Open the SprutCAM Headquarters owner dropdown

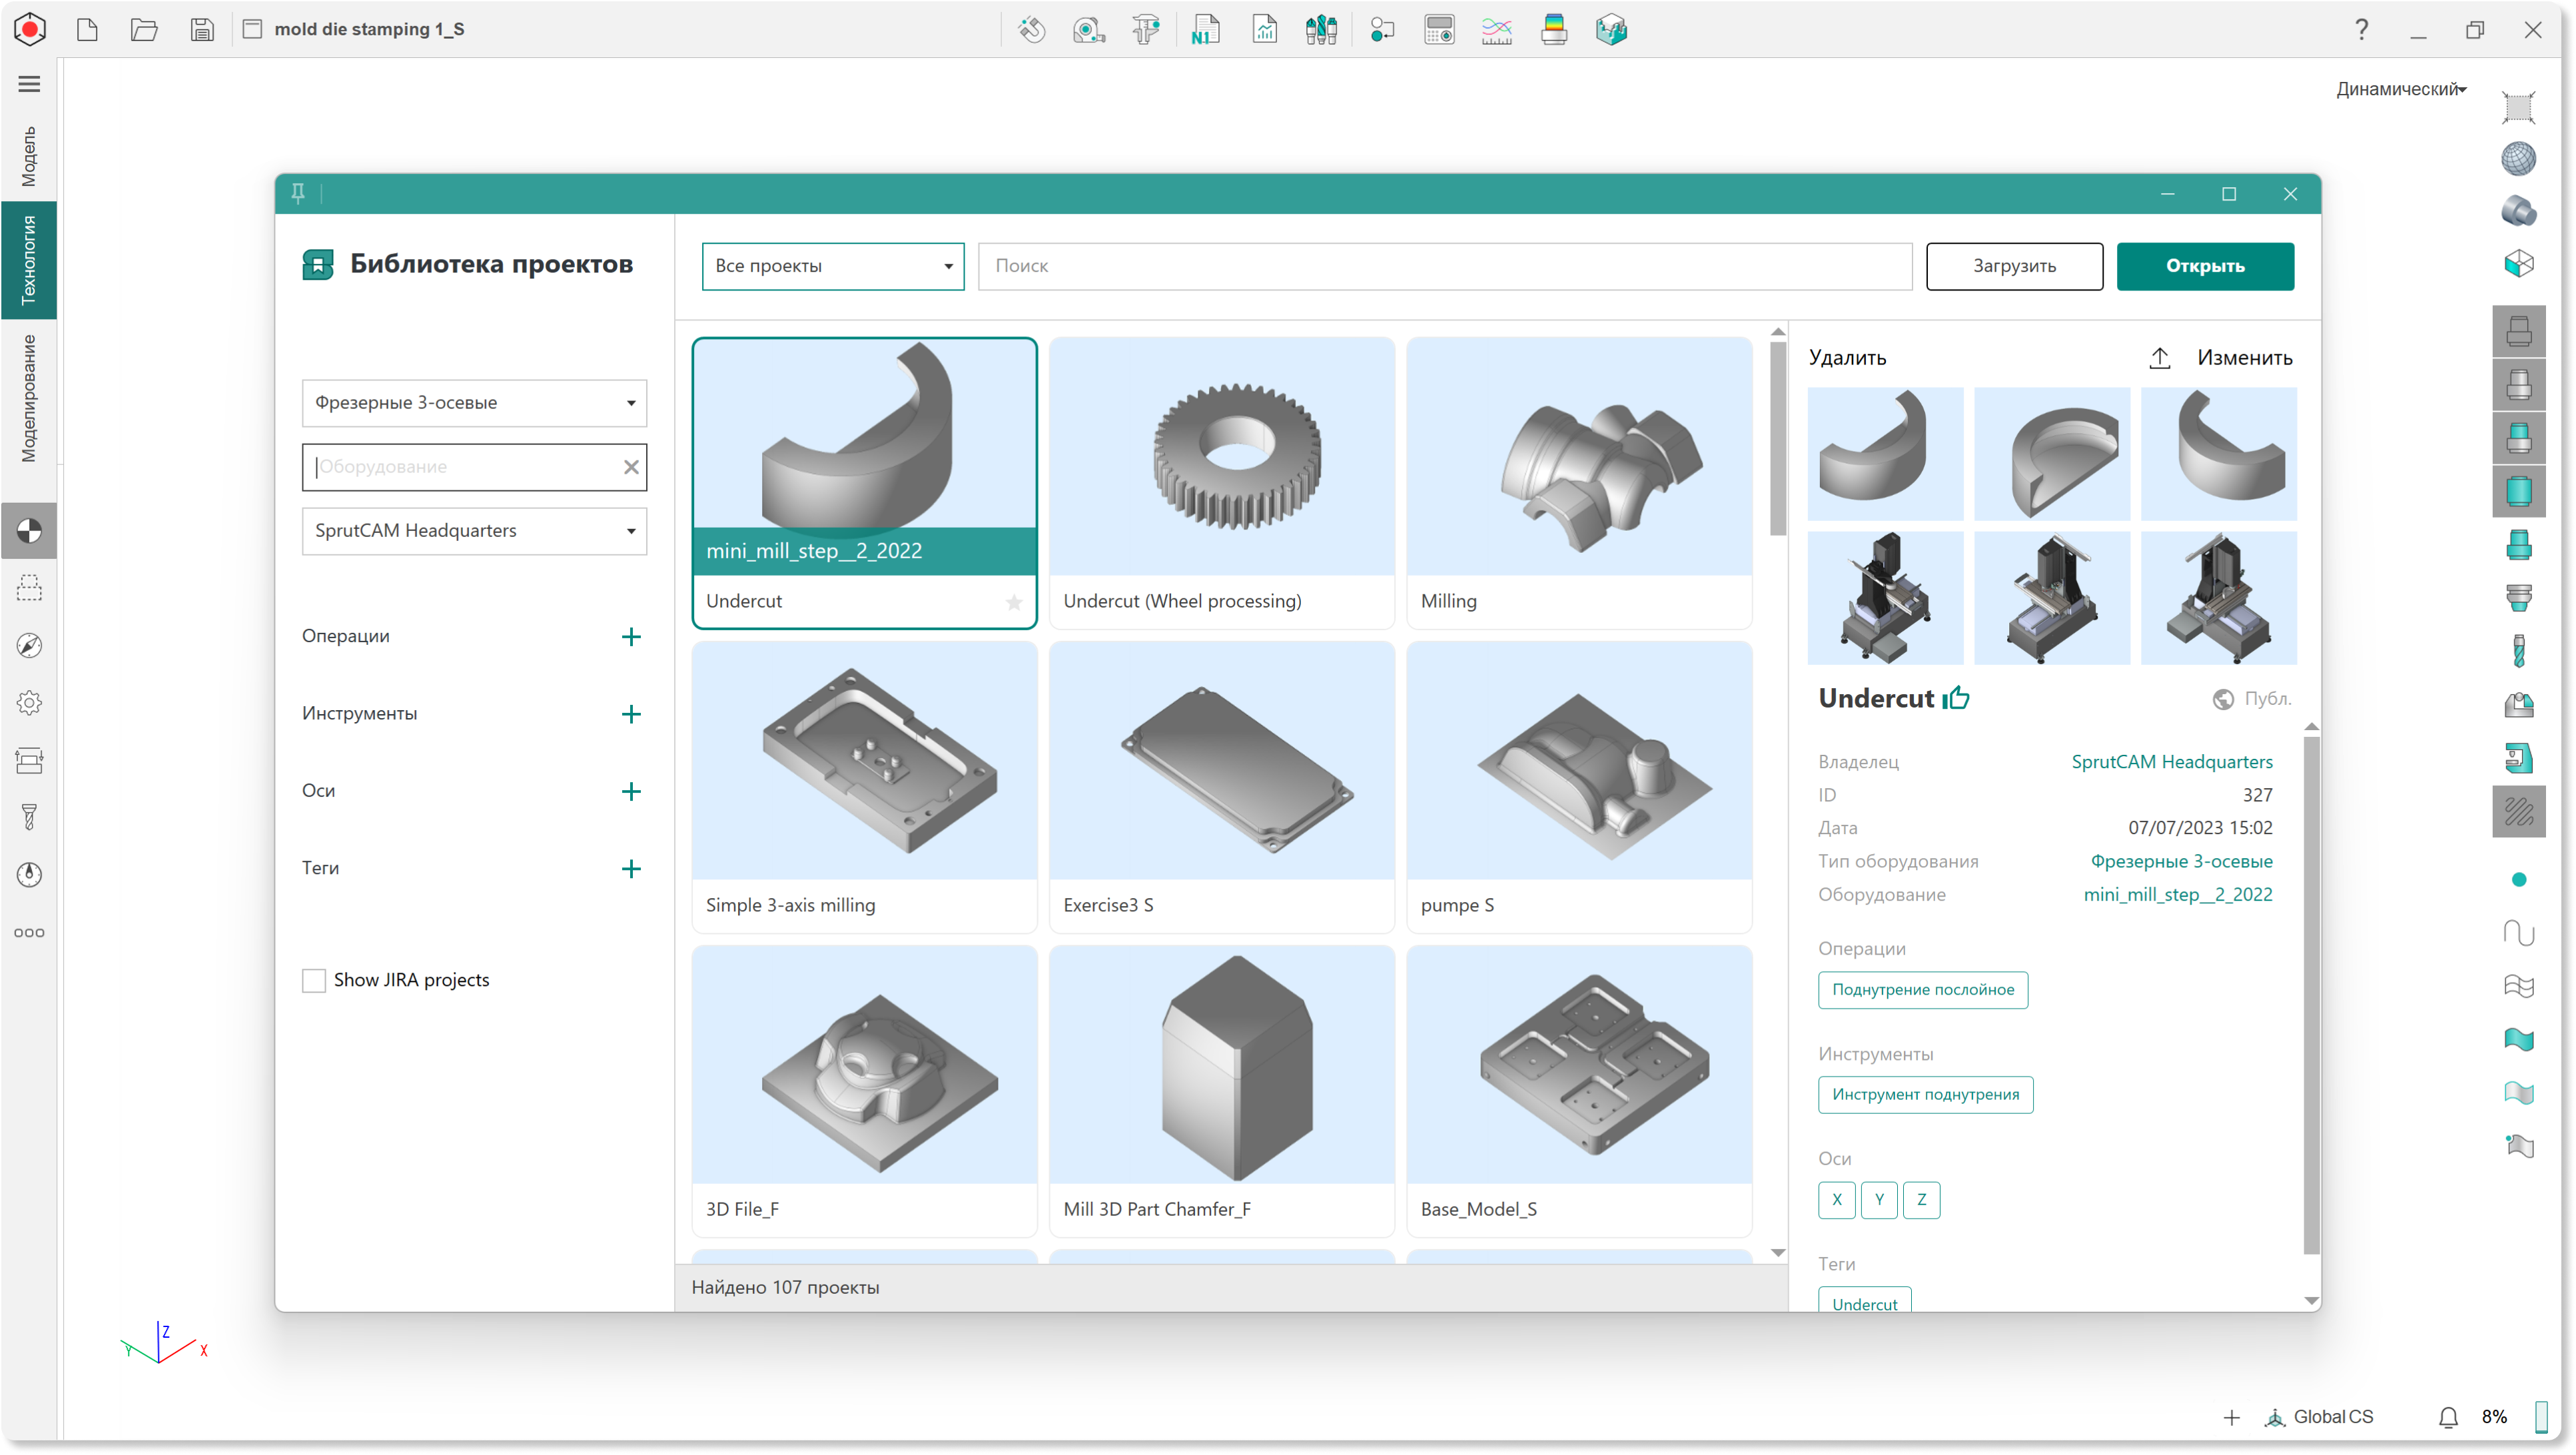pos(474,531)
